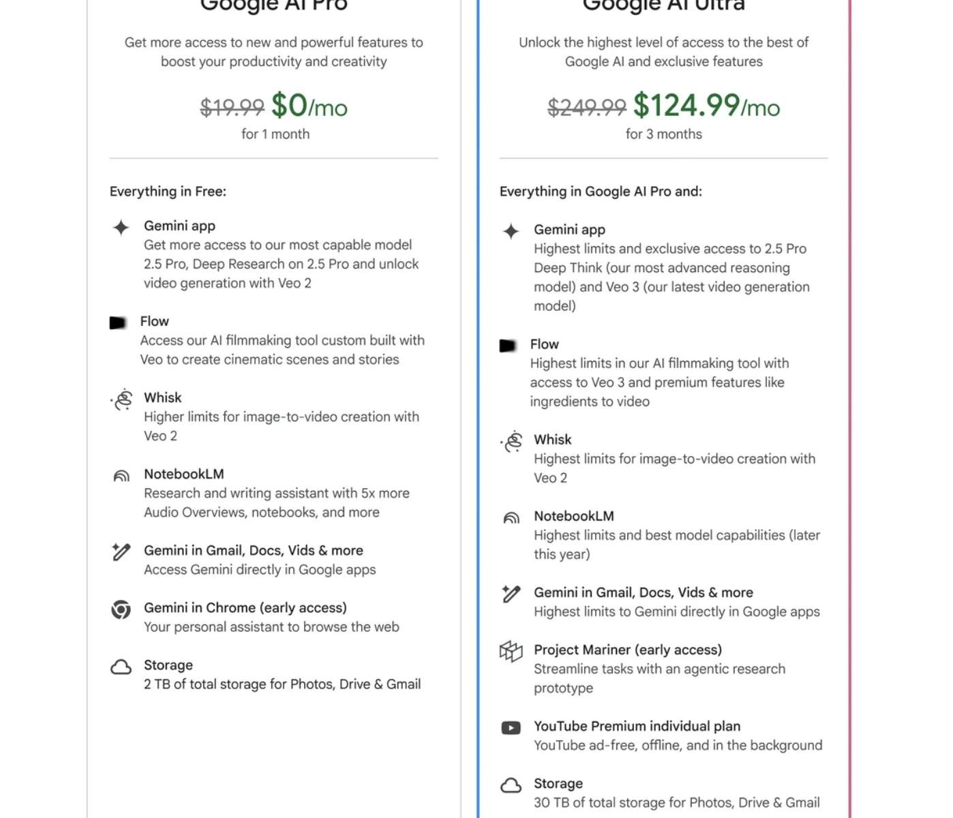Click the Whisk icon in the AI Pro plan
953x818 pixels.
pyautogui.click(x=123, y=399)
